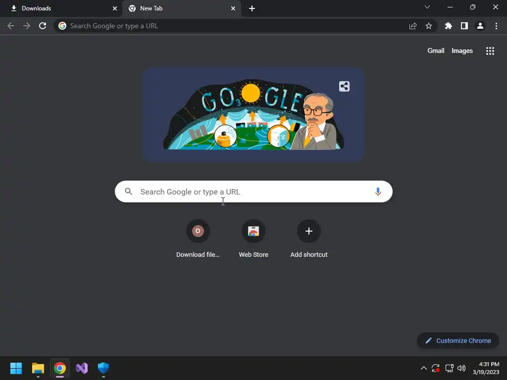507x380 pixels.
Task: Close the New Tab tab
Action: click(x=233, y=8)
